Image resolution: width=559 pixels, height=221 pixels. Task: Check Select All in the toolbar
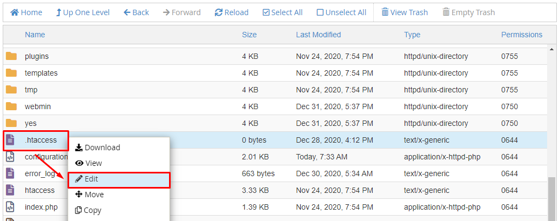(282, 12)
